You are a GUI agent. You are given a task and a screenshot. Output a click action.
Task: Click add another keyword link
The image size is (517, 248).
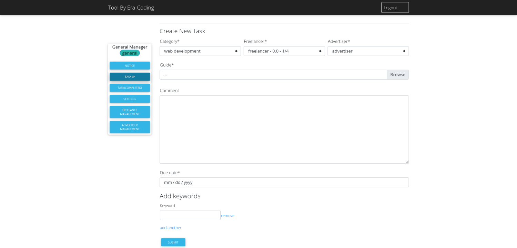(171, 228)
